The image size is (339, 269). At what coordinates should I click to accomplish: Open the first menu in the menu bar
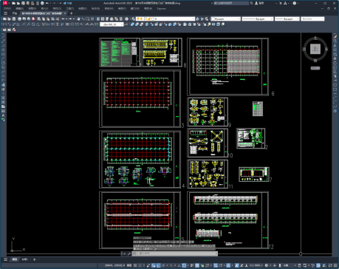[7, 9]
